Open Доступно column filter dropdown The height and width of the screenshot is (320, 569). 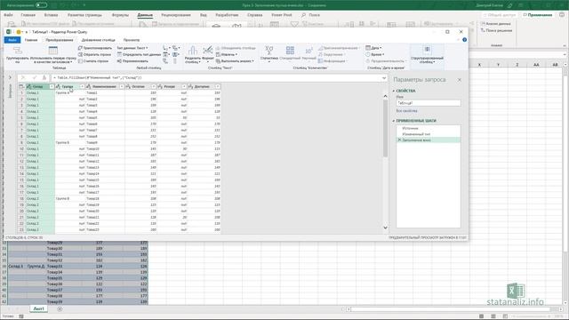tap(217, 86)
